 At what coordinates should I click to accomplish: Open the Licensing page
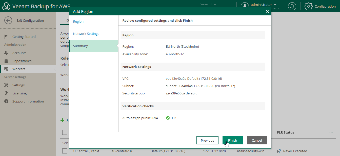click(19, 93)
